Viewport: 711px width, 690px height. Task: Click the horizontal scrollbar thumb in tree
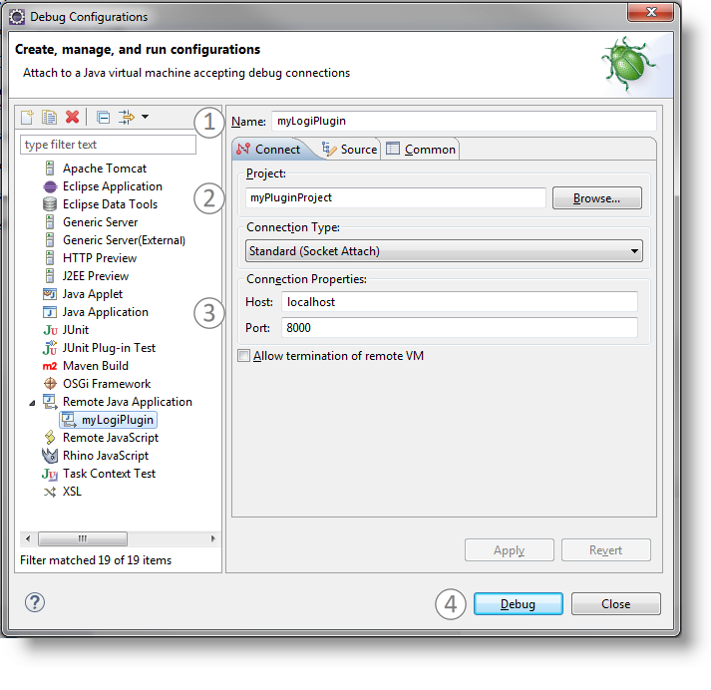(83, 538)
